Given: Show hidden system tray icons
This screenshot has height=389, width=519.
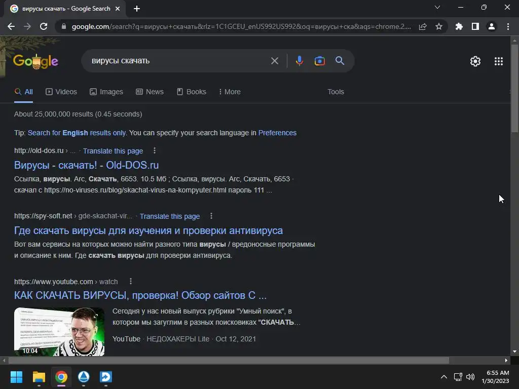Looking at the screenshot, I should [x=444, y=377].
